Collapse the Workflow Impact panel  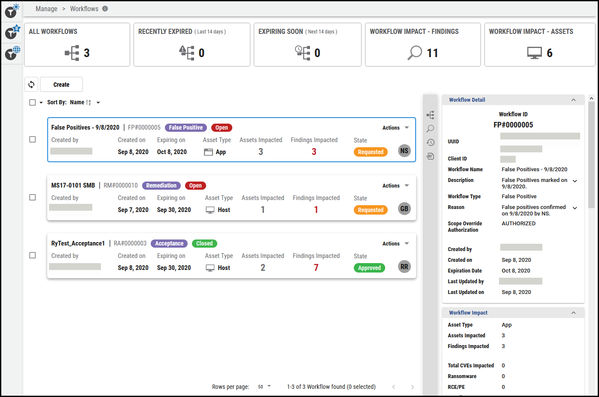(x=573, y=312)
